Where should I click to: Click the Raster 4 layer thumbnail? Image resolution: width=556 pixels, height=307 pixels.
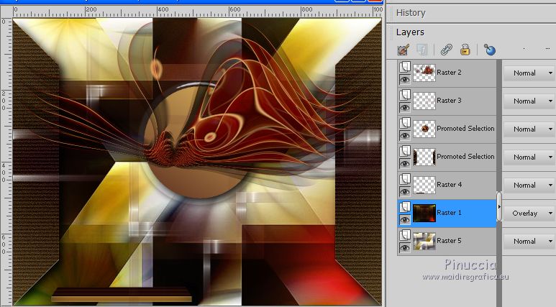pos(424,185)
